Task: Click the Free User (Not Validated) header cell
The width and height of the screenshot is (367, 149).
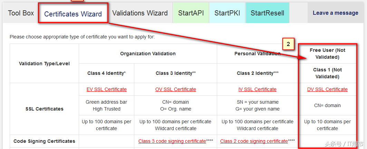Action: point(327,54)
